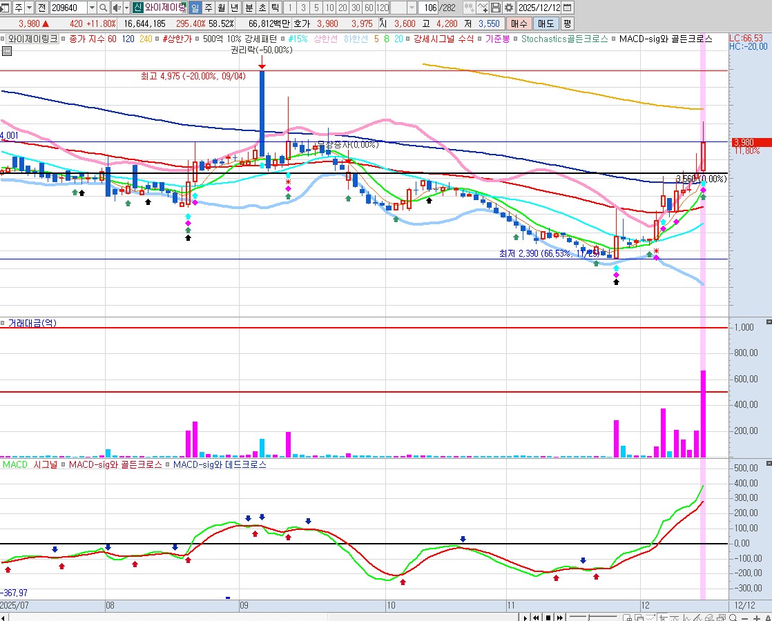Close the MACD indicator panel

pyautogui.click(x=769, y=463)
